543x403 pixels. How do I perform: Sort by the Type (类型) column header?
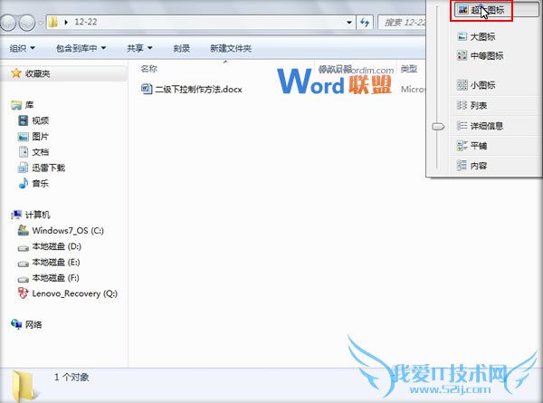tap(409, 69)
